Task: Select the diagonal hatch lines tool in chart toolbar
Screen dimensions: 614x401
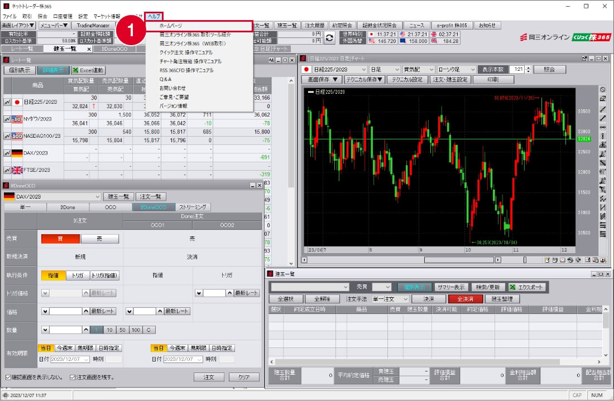Action: tap(603, 216)
